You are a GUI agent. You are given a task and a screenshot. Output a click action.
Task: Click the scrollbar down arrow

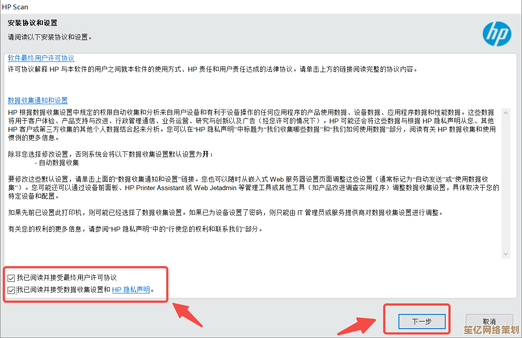pyautogui.click(x=505, y=254)
